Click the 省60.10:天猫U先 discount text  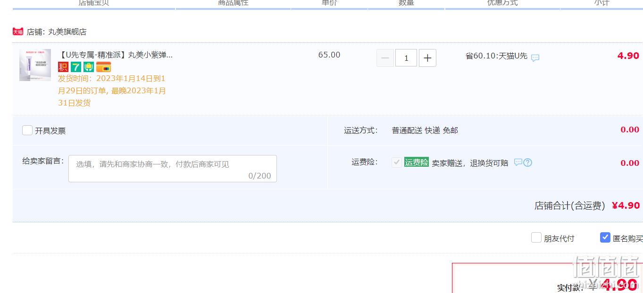tap(496, 56)
